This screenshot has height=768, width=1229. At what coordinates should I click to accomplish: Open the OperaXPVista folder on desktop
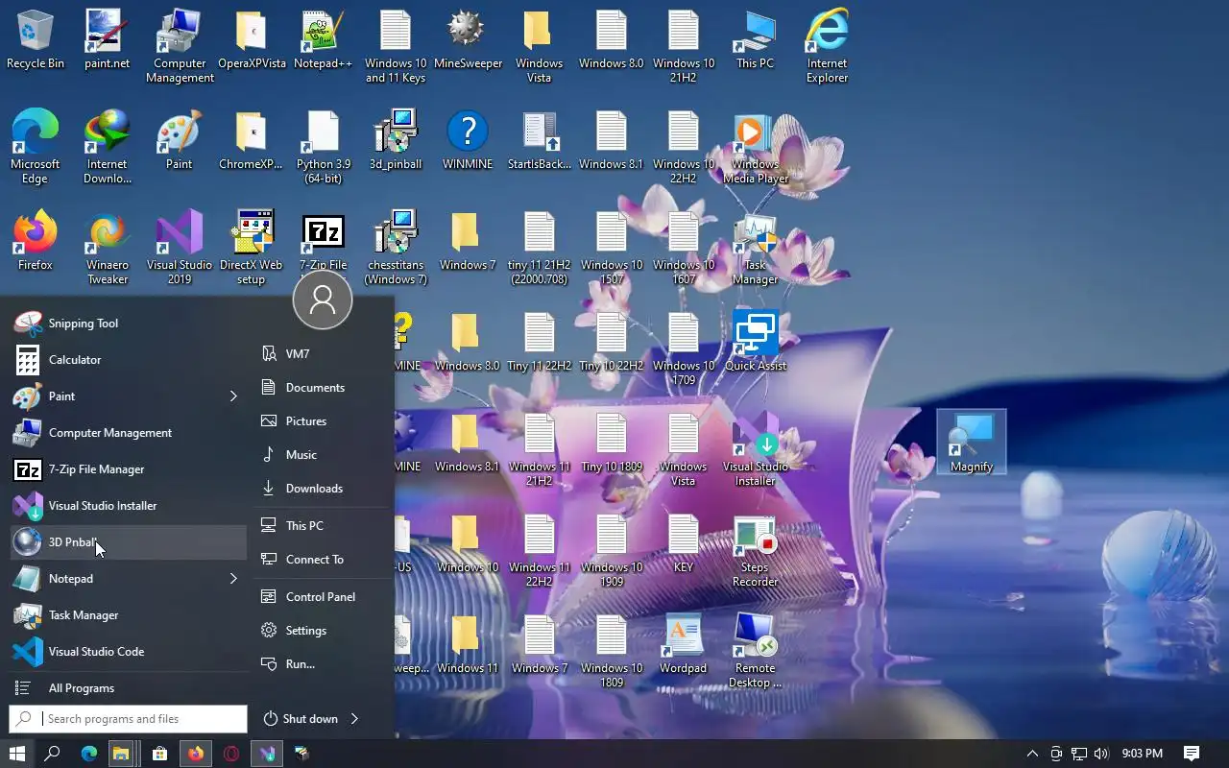click(252, 40)
